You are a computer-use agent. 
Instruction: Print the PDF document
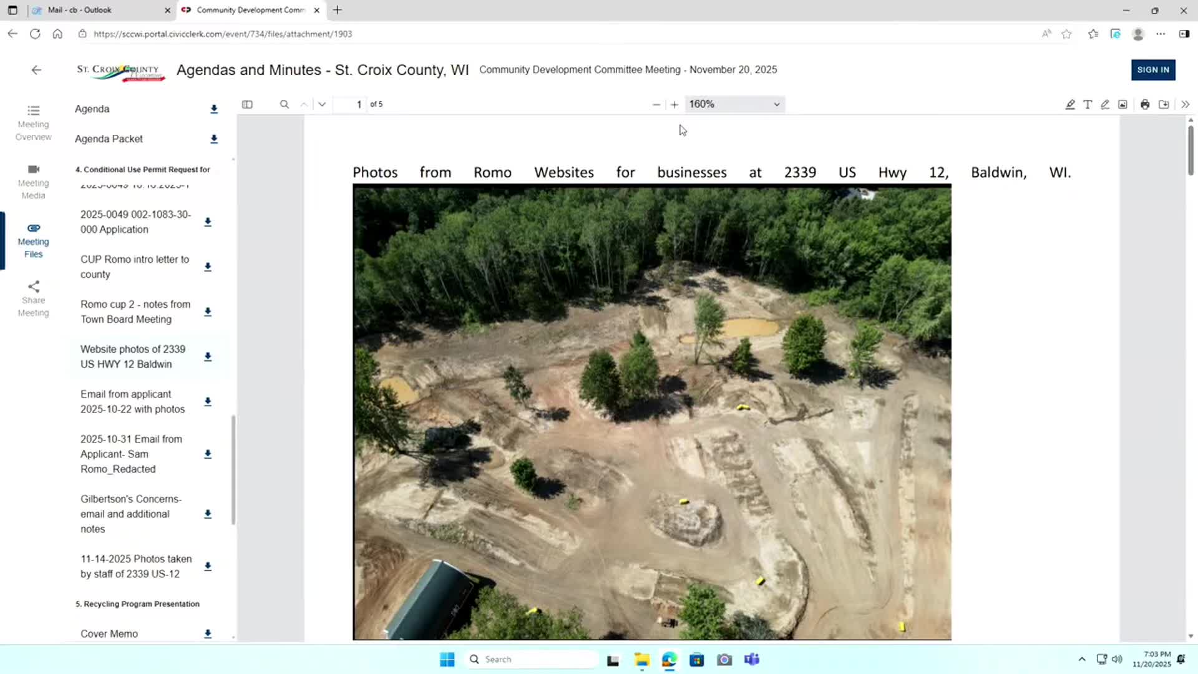pos(1145,104)
